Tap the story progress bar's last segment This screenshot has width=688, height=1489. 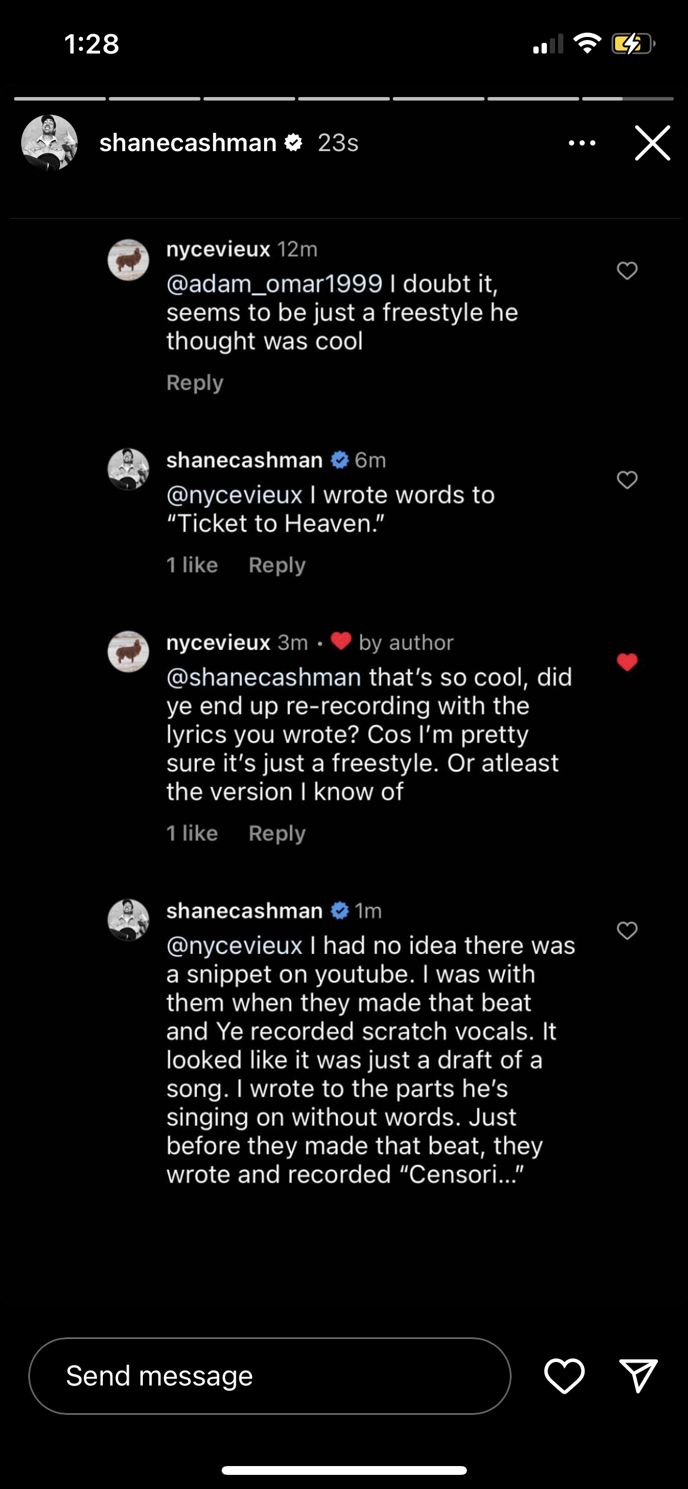627,99
